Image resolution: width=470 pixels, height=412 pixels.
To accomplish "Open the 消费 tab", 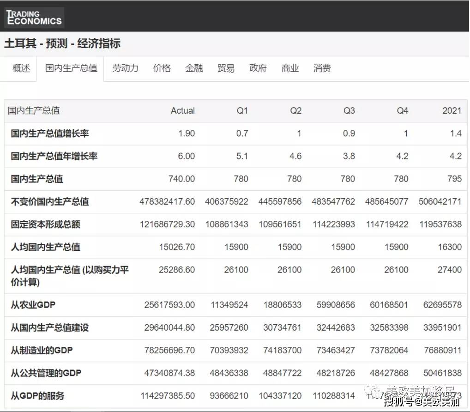I will coord(322,68).
